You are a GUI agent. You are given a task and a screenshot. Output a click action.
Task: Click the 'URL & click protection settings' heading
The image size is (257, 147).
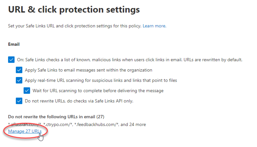74,10
